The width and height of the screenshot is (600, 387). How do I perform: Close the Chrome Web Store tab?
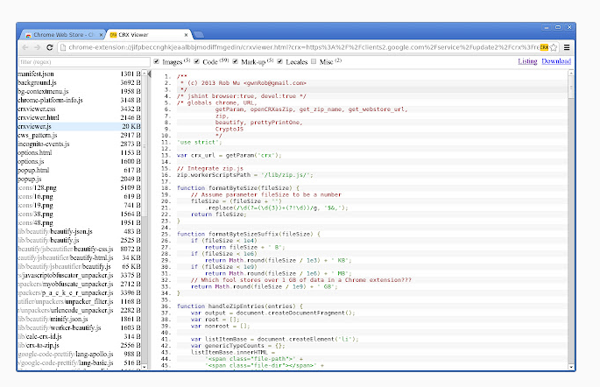pos(101,35)
